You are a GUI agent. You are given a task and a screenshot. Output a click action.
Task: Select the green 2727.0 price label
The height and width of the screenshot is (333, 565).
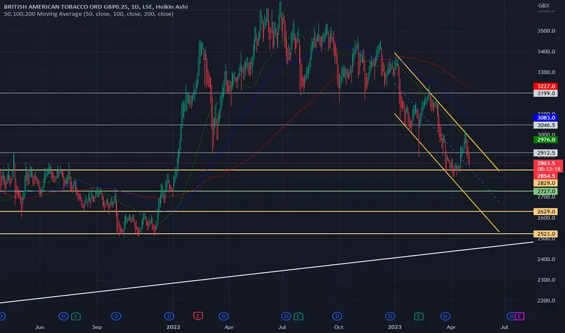click(x=546, y=191)
